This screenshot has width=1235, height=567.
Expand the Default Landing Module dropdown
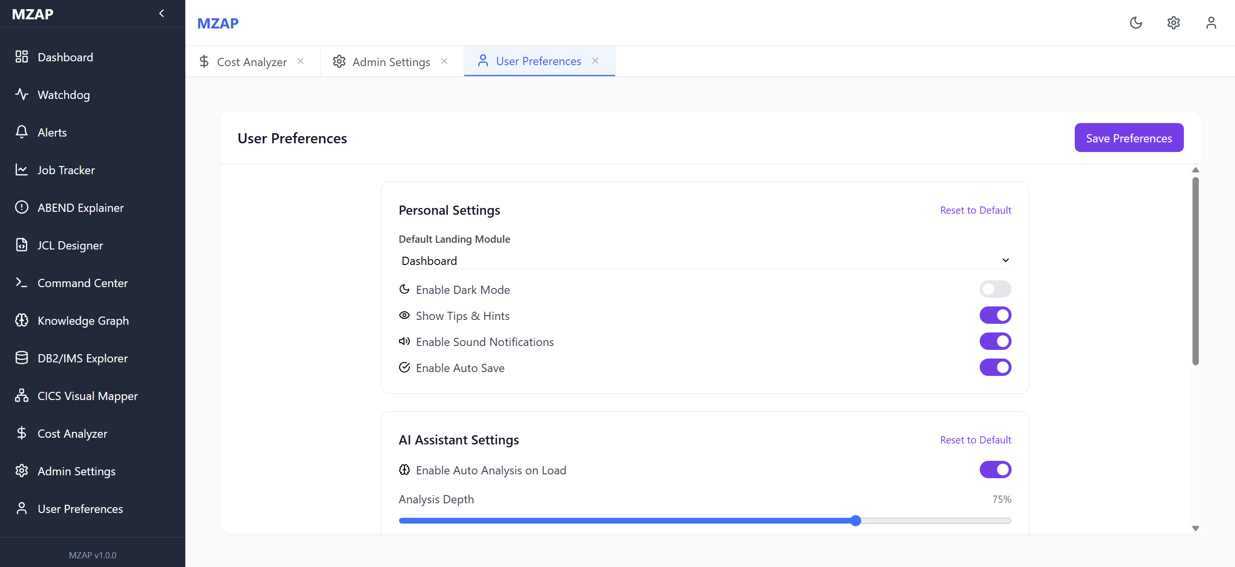[x=705, y=261]
